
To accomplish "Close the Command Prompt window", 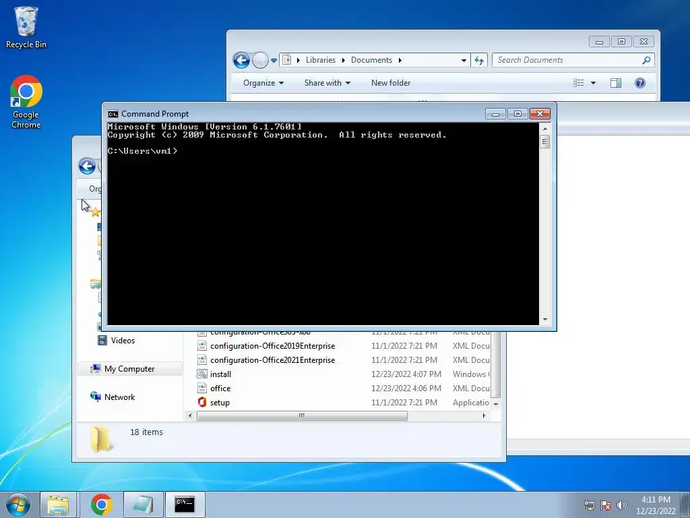I will click(x=540, y=114).
